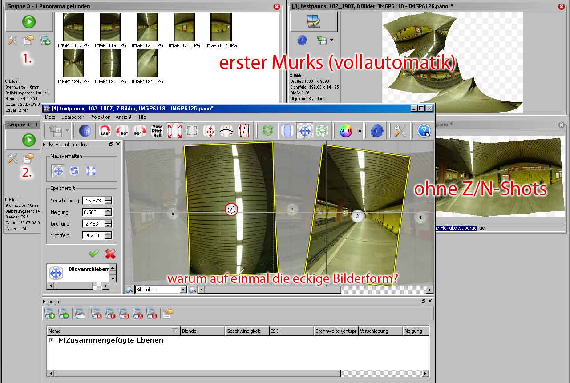Toggle the Zusammengefügte Ebenen checkbox
570x383 pixels.
tap(62, 340)
